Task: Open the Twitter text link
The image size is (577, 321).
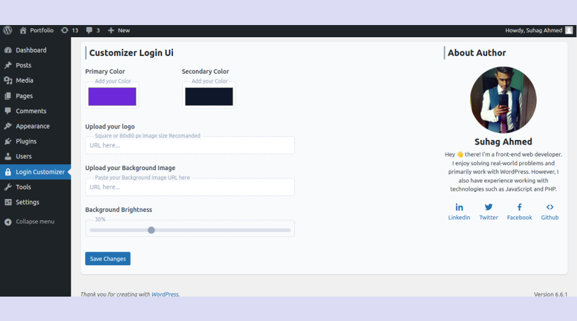Action: pos(489,218)
